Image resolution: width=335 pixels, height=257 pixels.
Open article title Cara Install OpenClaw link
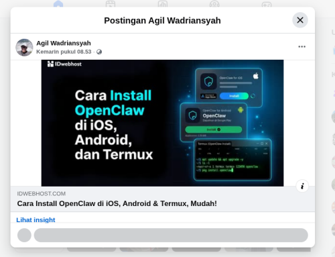[x=117, y=203]
